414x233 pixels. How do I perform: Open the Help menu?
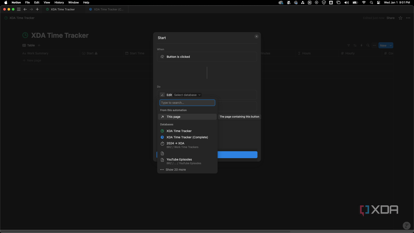(x=86, y=3)
